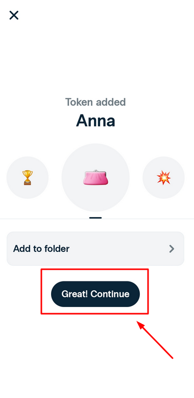Screen dimensions: 194x398
Task: Open the Add to folder row
Action: tap(95, 249)
